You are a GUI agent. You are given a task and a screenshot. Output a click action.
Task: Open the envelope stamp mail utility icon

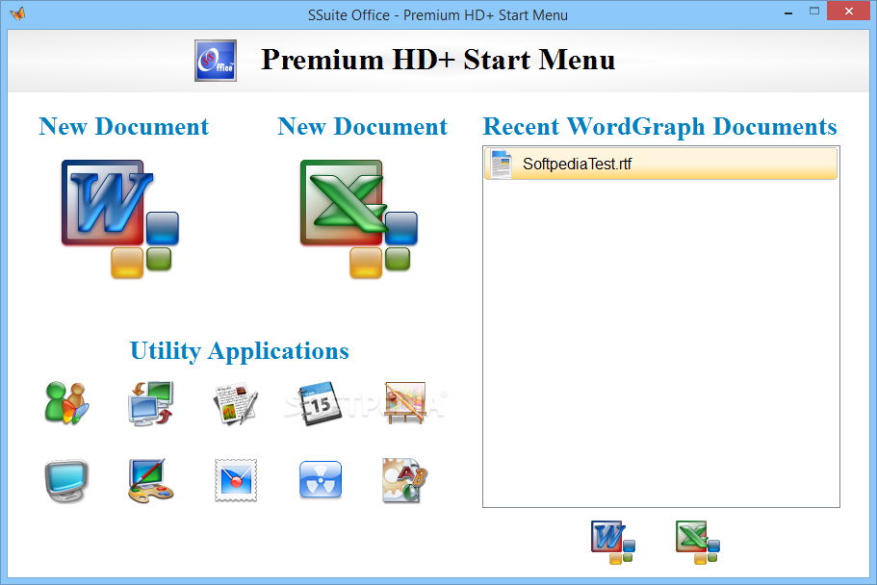pos(236,480)
